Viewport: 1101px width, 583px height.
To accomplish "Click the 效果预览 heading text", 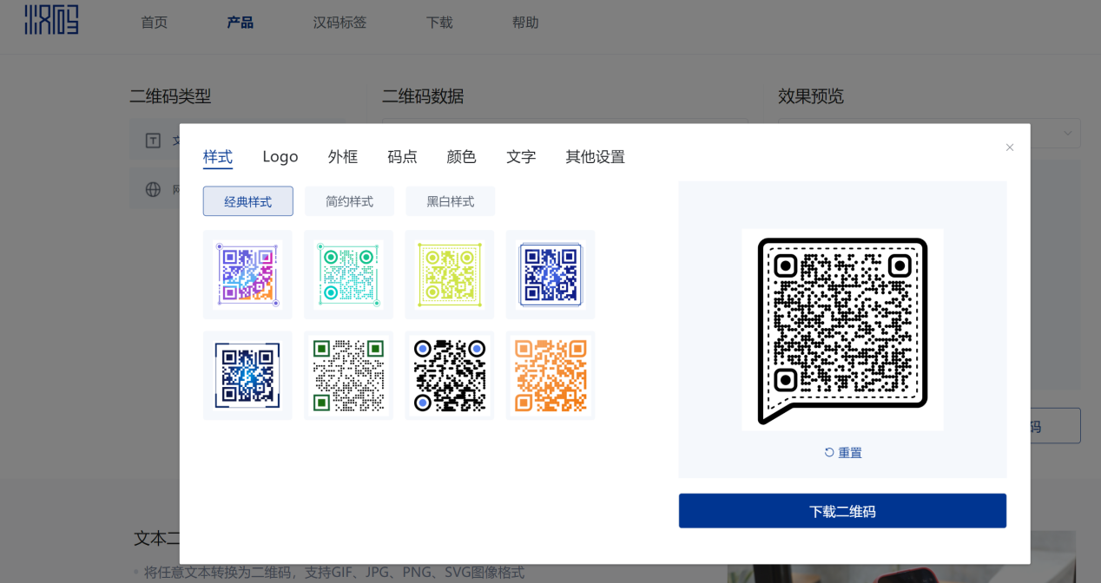I will (811, 96).
